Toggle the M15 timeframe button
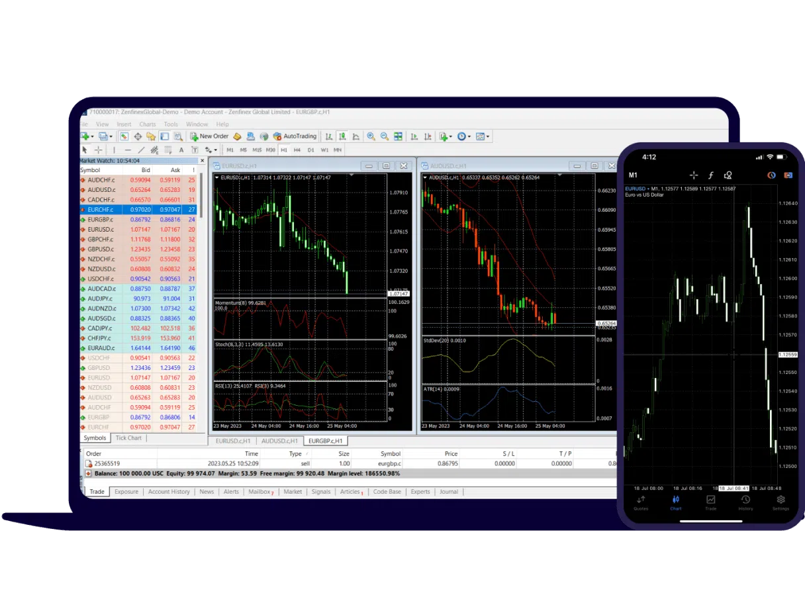Image resolution: width=805 pixels, height=601 pixels. (x=257, y=150)
